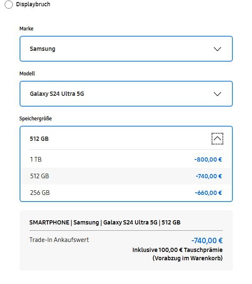Choose the 1 TB storage option
This screenshot has height=284, width=252.
click(x=36, y=159)
